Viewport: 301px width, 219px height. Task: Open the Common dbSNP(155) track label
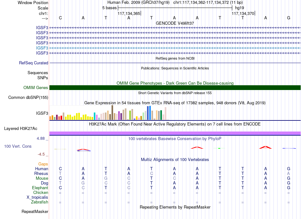click(x=28, y=98)
